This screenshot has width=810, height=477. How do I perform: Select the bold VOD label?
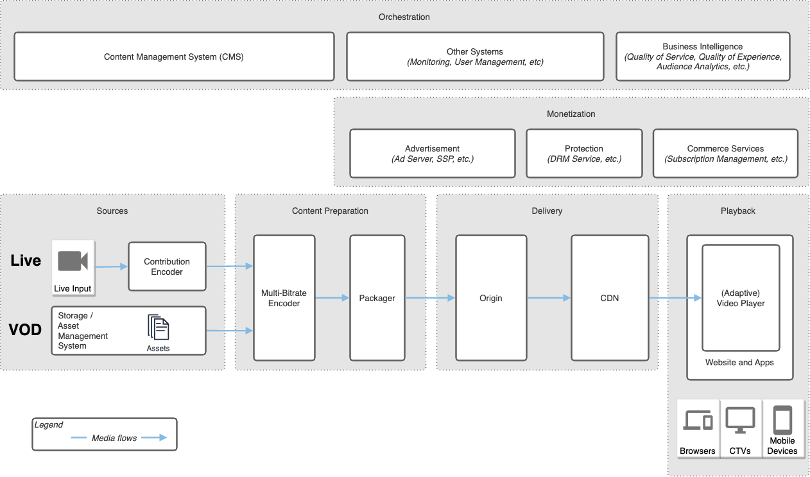(x=25, y=330)
